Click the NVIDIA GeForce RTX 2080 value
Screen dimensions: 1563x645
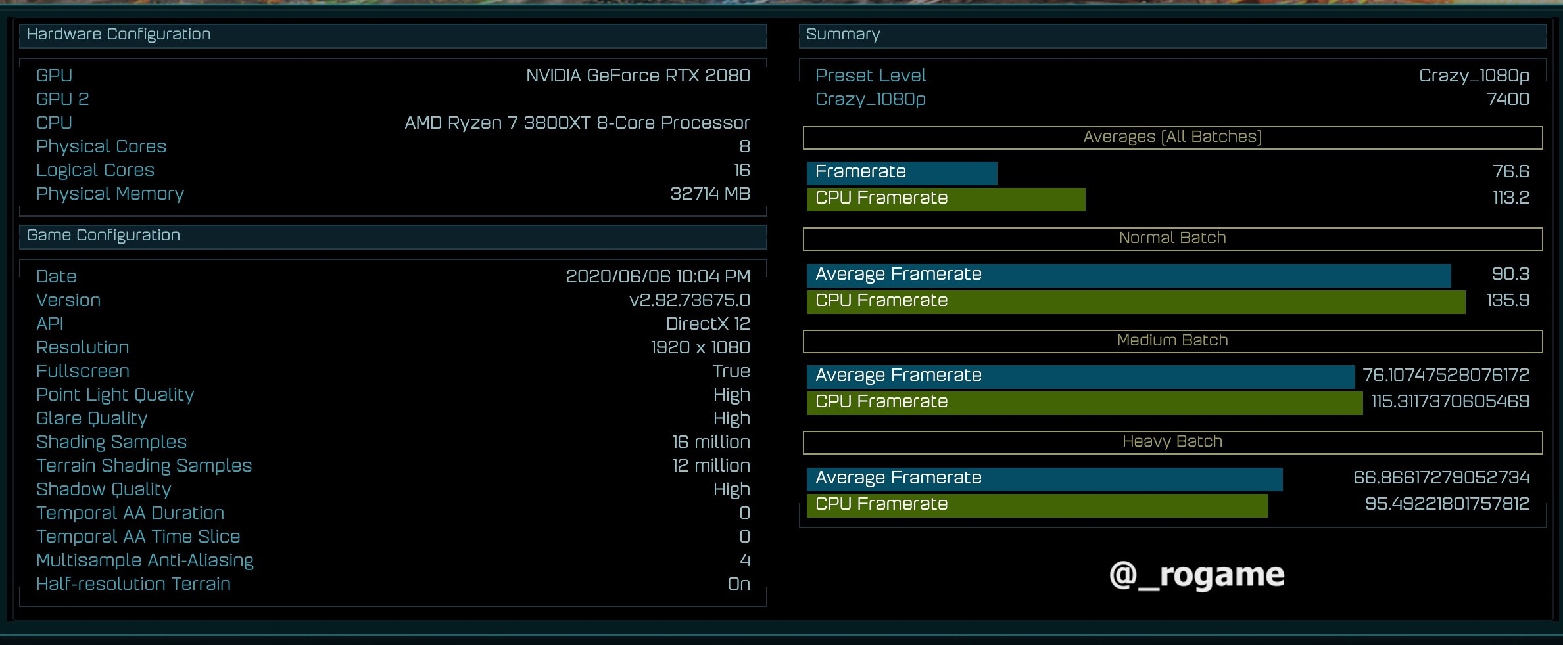click(637, 76)
